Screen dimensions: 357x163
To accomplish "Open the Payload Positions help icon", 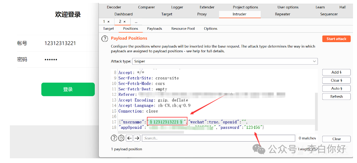I will pos(105,39).
